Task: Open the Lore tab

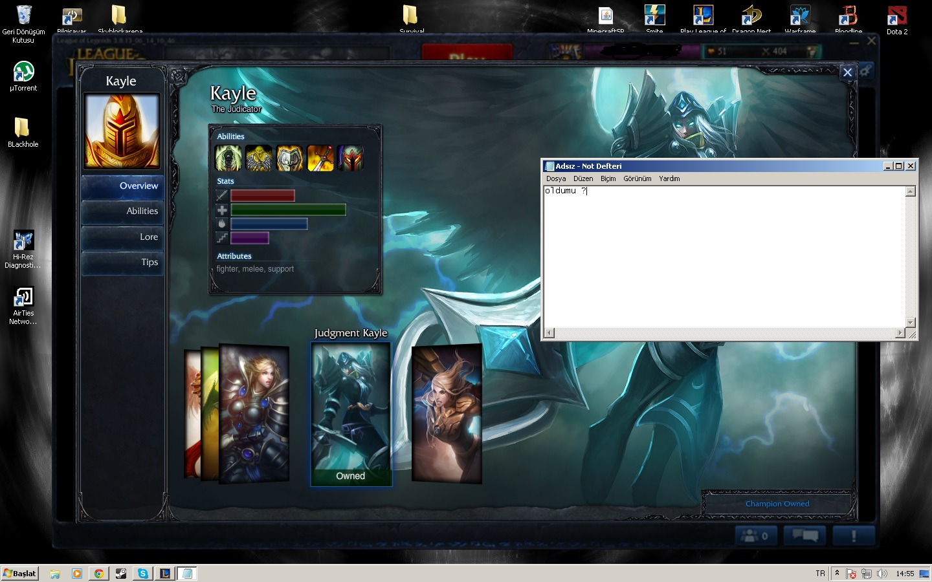Action: pos(122,237)
